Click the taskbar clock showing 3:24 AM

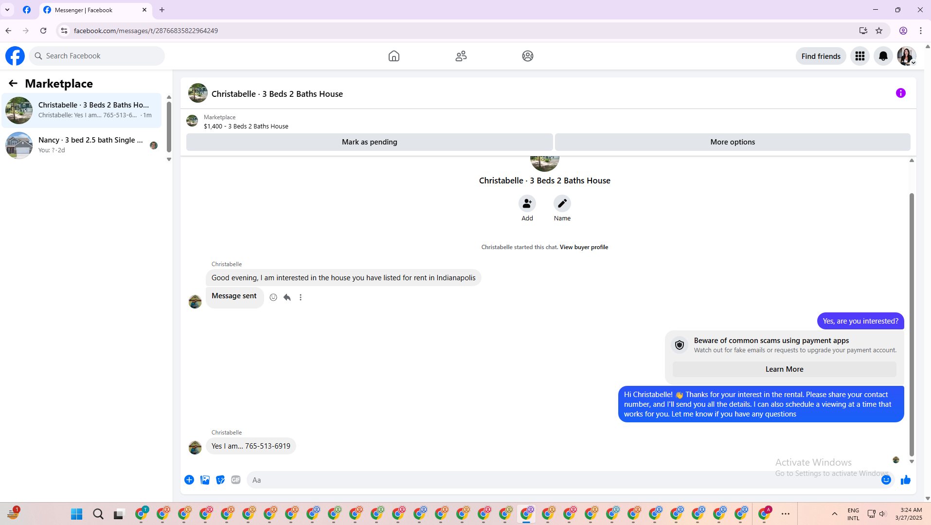pyautogui.click(x=909, y=514)
